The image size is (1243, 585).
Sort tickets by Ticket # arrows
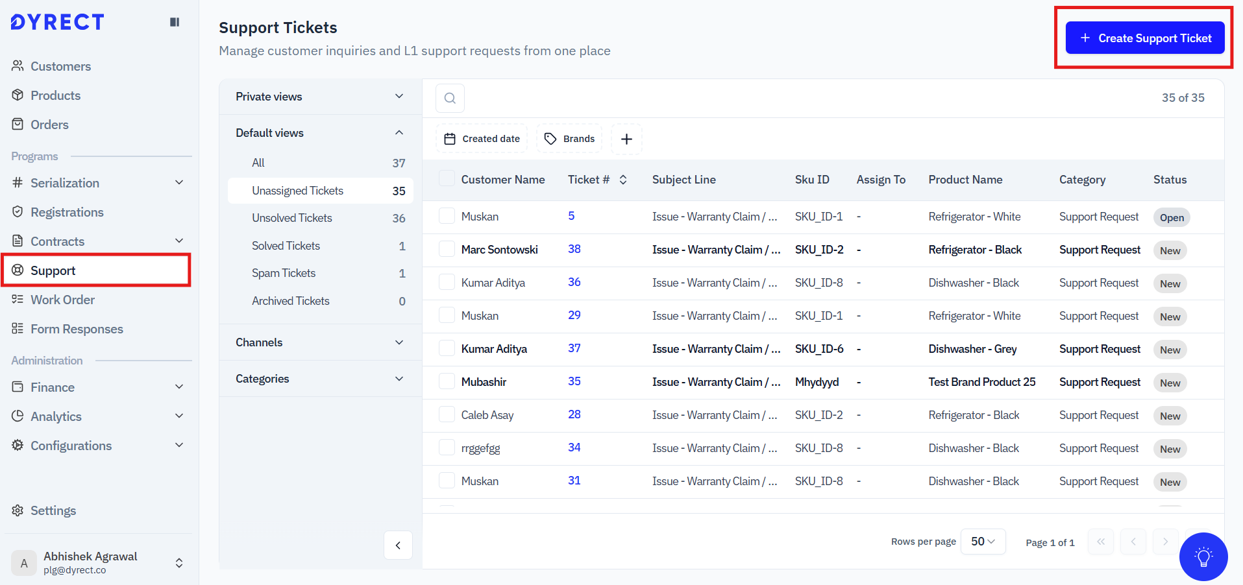[x=623, y=180]
